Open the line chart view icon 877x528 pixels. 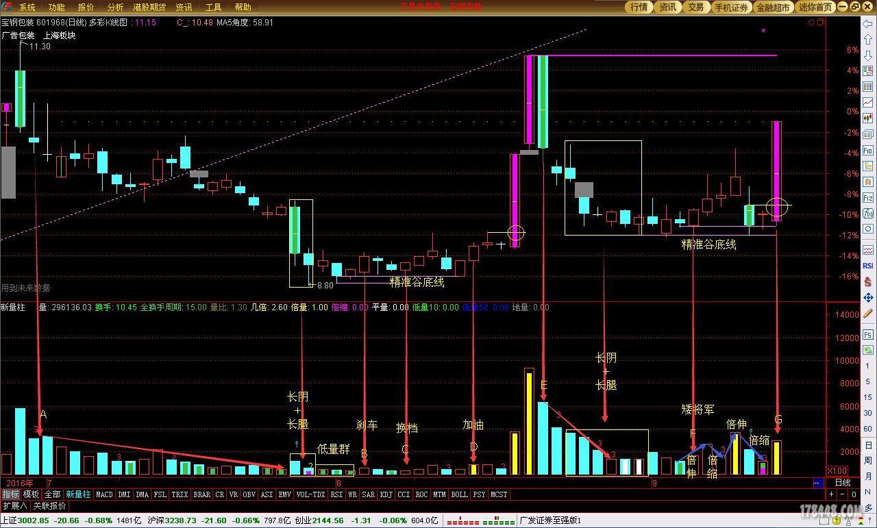click(867, 103)
